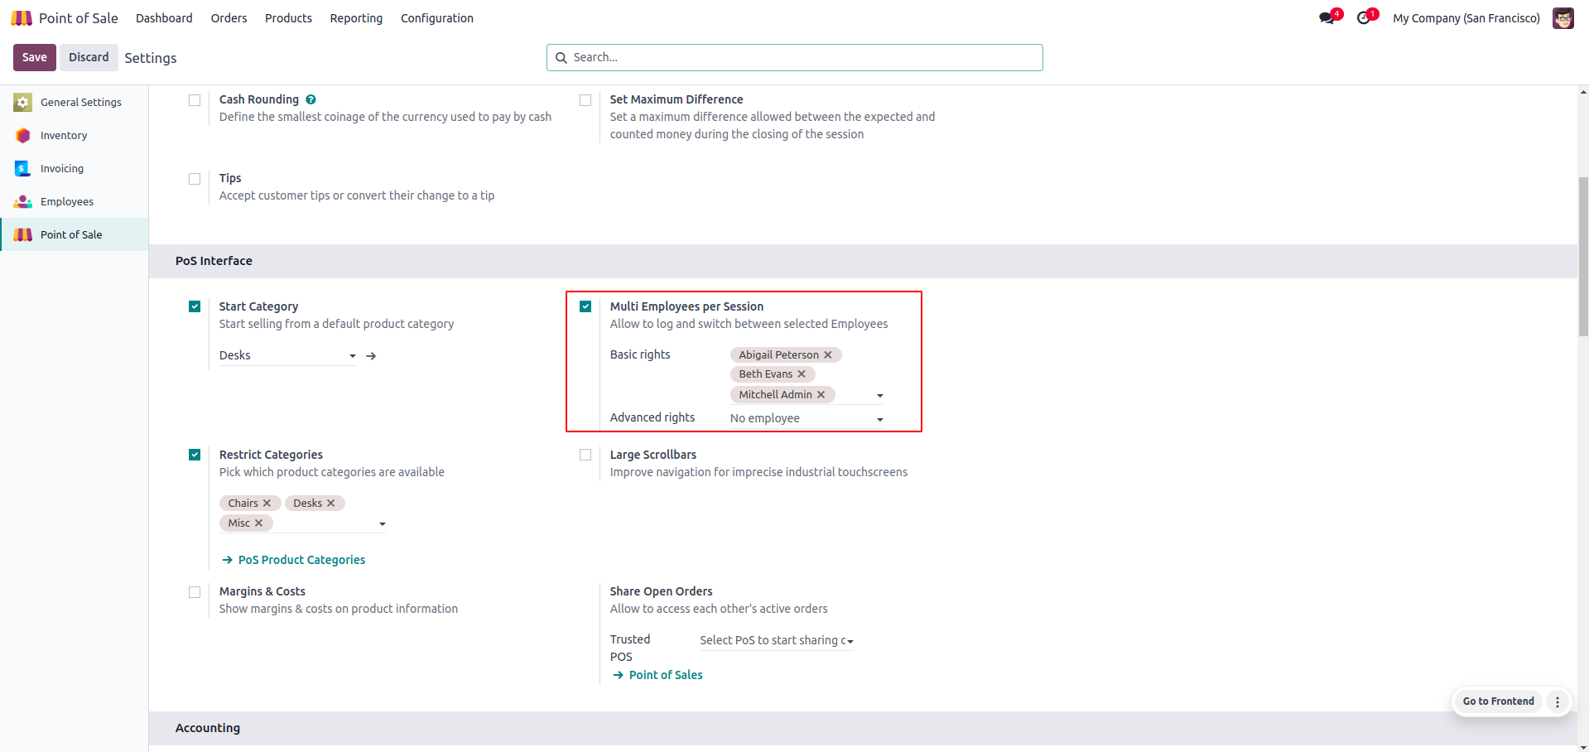Follow the PoS Product Categories link
The image size is (1589, 752).
click(x=301, y=560)
